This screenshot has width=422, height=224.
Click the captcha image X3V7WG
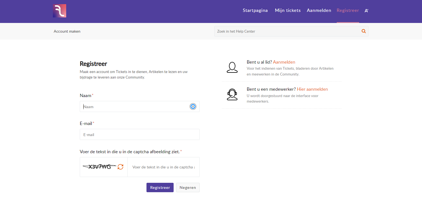tap(100, 167)
